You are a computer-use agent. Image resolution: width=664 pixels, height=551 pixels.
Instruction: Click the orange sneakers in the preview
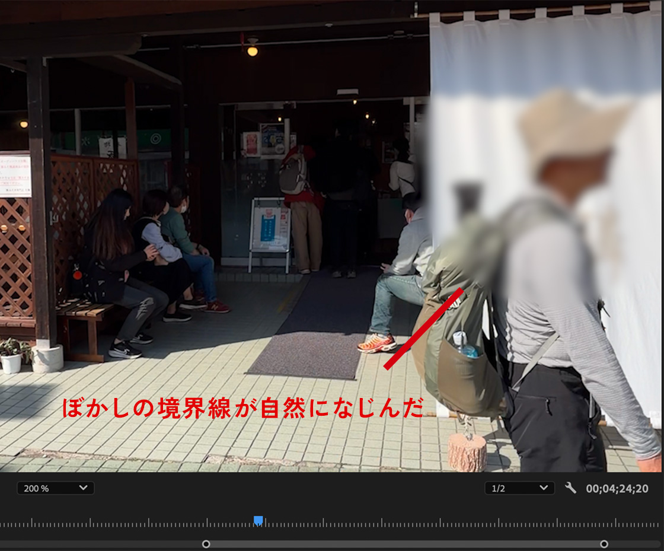click(x=376, y=343)
